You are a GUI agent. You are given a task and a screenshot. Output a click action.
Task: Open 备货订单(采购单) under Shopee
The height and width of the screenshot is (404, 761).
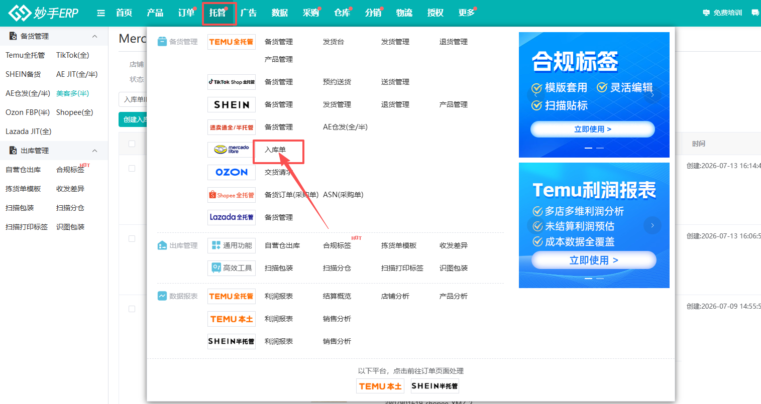pyautogui.click(x=291, y=195)
